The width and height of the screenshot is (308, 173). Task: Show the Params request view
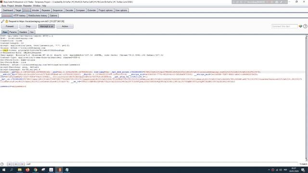(x=13, y=32)
